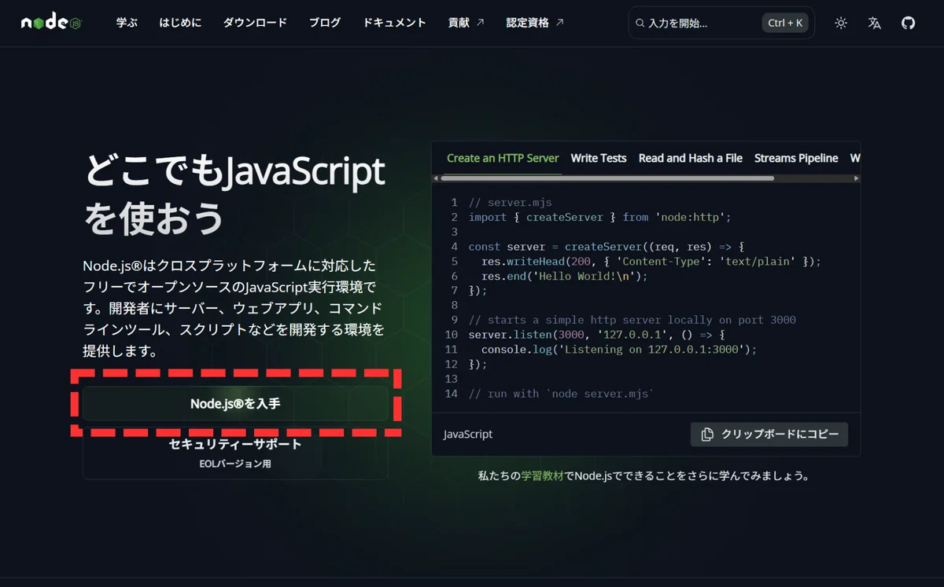Click the tab bar right scroll arrow
944x587 pixels.
[856, 178]
